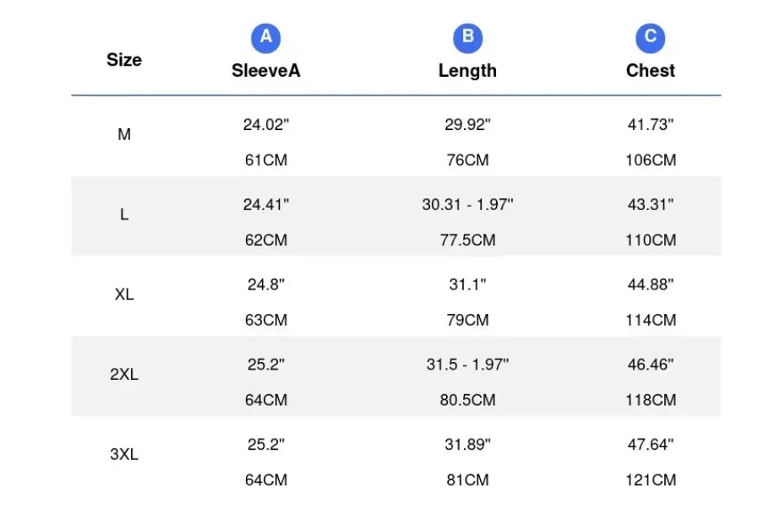Image resolution: width=780 pixels, height=519 pixels.
Task: Click the XL size row label
Action: point(124,295)
